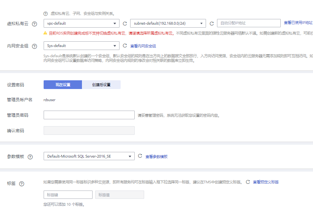Click help icon next to 虚拟私有云 label
Image resolution: width=313 pixels, height=214 pixels.
click(35, 24)
